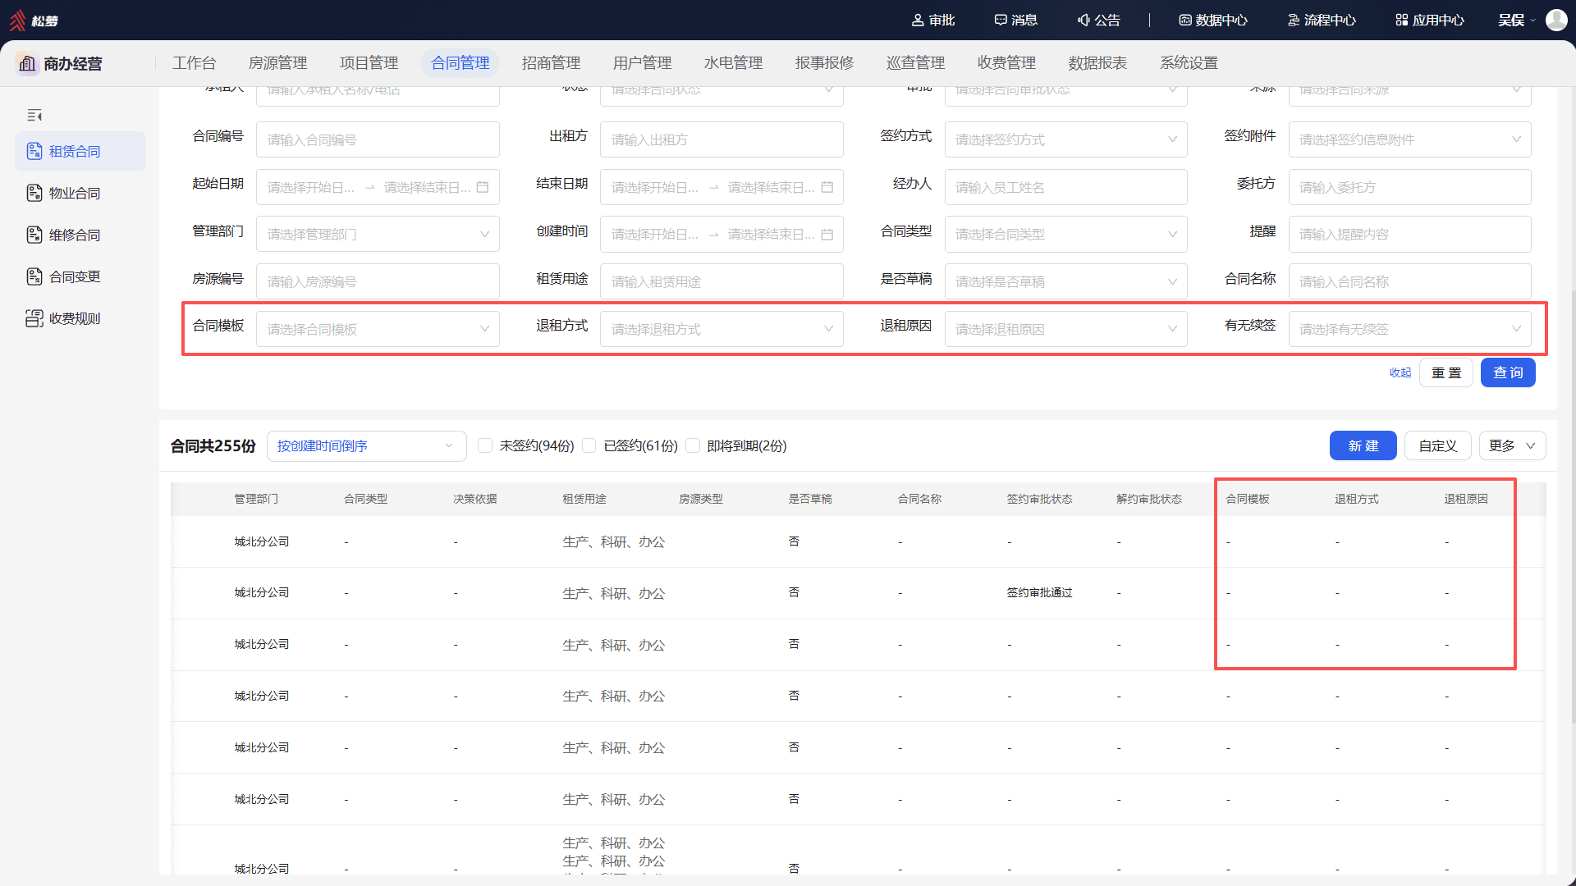Click the 房源编号 input field
The height and width of the screenshot is (886, 1576).
coord(378,281)
